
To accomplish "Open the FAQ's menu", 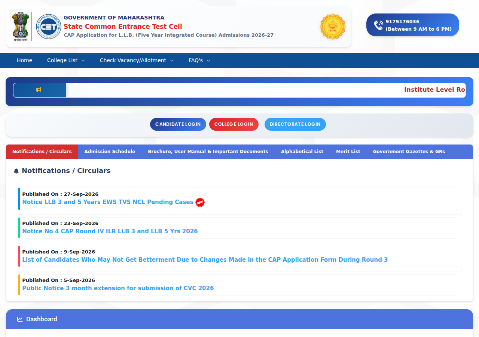I will tap(199, 60).
